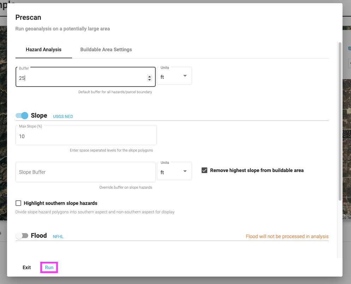Open the Buffer Units dropdown arrow
The image size is (351, 284).
pyautogui.click(x=185, y=76)
